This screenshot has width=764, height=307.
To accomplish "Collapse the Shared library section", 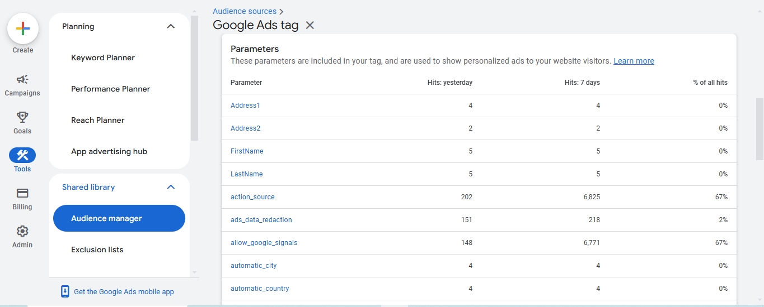I will (171, 187).
